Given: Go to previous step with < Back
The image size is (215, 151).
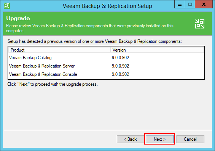Looking at the screenshot, I should click(x=131, y=139).
